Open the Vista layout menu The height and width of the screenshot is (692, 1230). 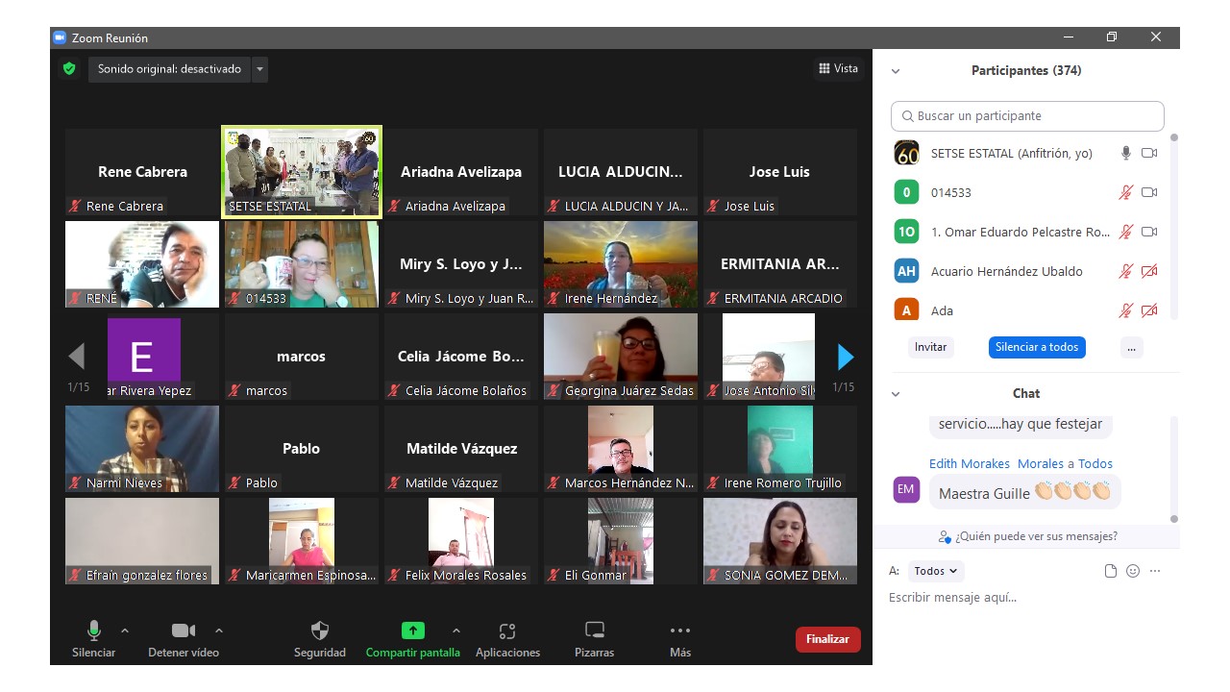[838, 68]
